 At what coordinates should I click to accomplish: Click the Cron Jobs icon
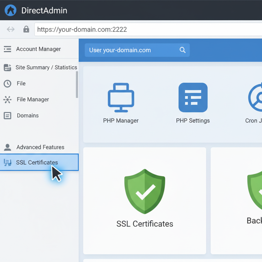(255, 97)
